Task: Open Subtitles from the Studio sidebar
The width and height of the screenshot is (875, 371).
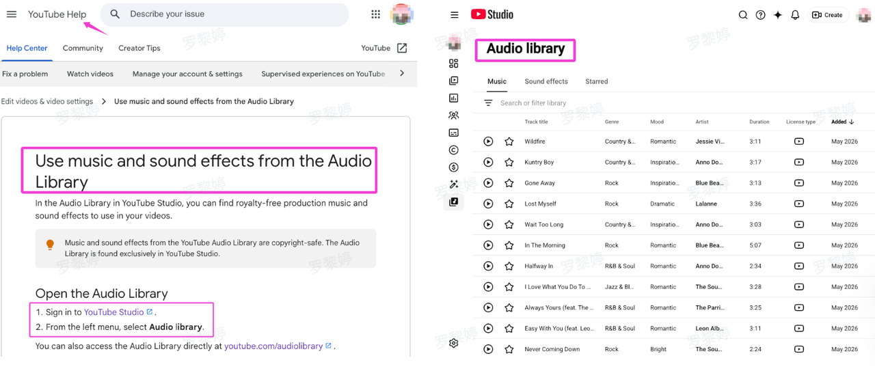Action: click(453, 133)
